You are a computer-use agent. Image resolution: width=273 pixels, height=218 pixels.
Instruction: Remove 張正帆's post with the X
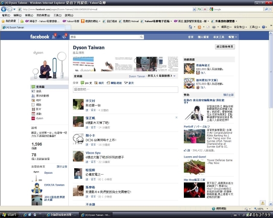point(176,118)
